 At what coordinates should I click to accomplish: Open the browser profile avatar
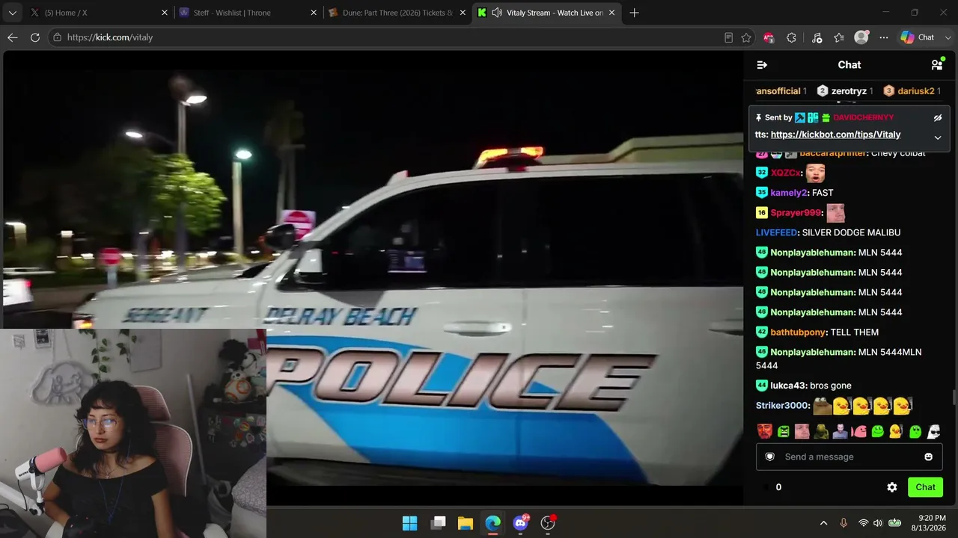click(862, 37)
